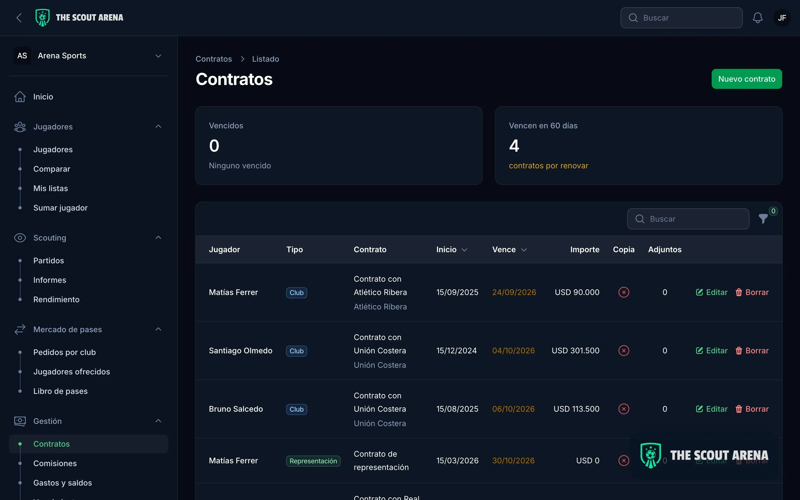Click The Scout Arena shield logo

[x=43, y=18]
